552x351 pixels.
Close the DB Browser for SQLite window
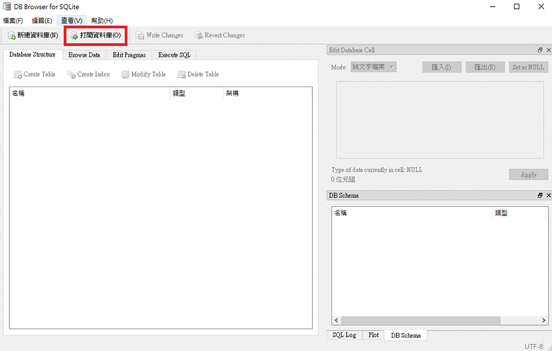point(541,7)
